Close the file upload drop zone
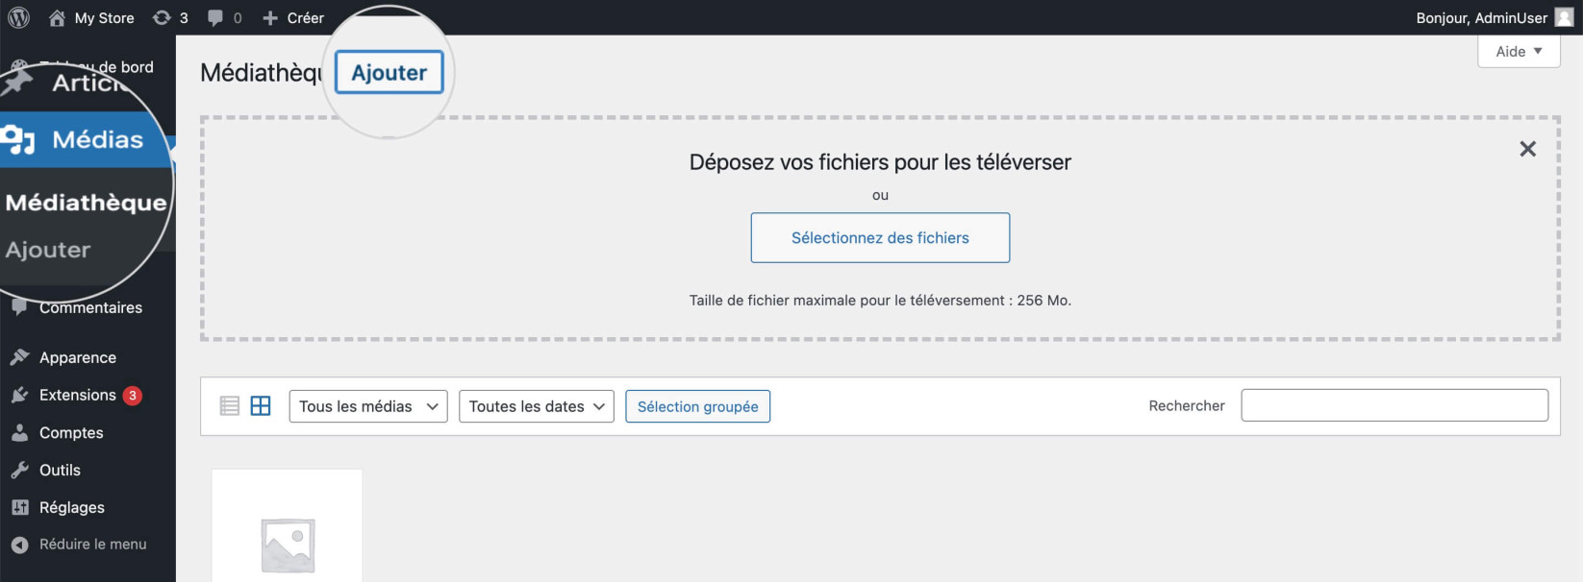This screenshot has height=582, width=1583. click(1527, 149)
